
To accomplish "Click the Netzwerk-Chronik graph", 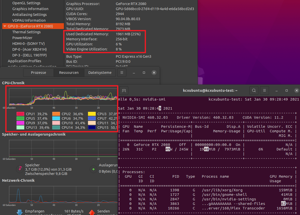I will (x=63, y=195).
